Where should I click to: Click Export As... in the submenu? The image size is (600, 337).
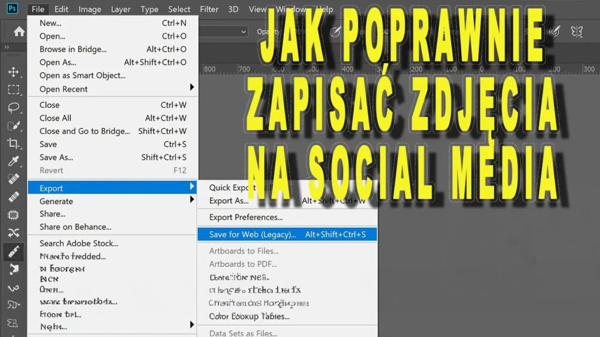pos(229,201)
